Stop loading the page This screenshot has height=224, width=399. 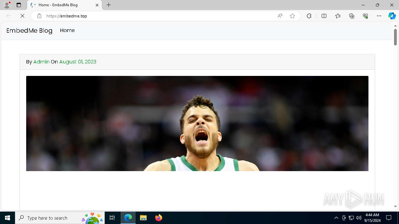click(22, 16)
